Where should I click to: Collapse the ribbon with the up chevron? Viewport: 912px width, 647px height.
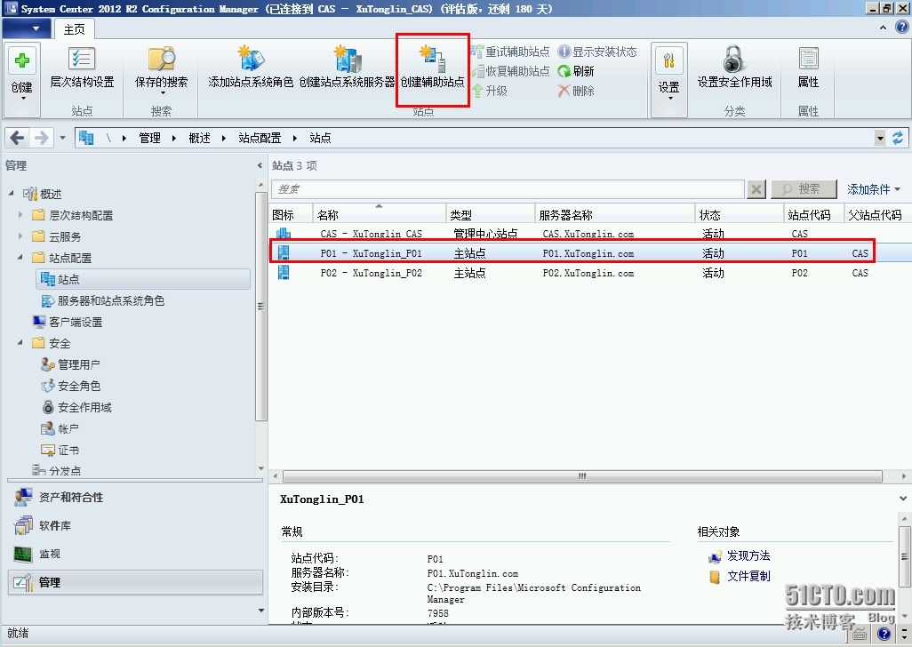click(x=883, y=28)
